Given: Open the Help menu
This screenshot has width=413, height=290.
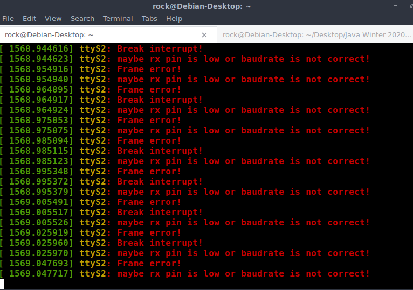Looking at the screenshot, I should [x=174, y=18].
